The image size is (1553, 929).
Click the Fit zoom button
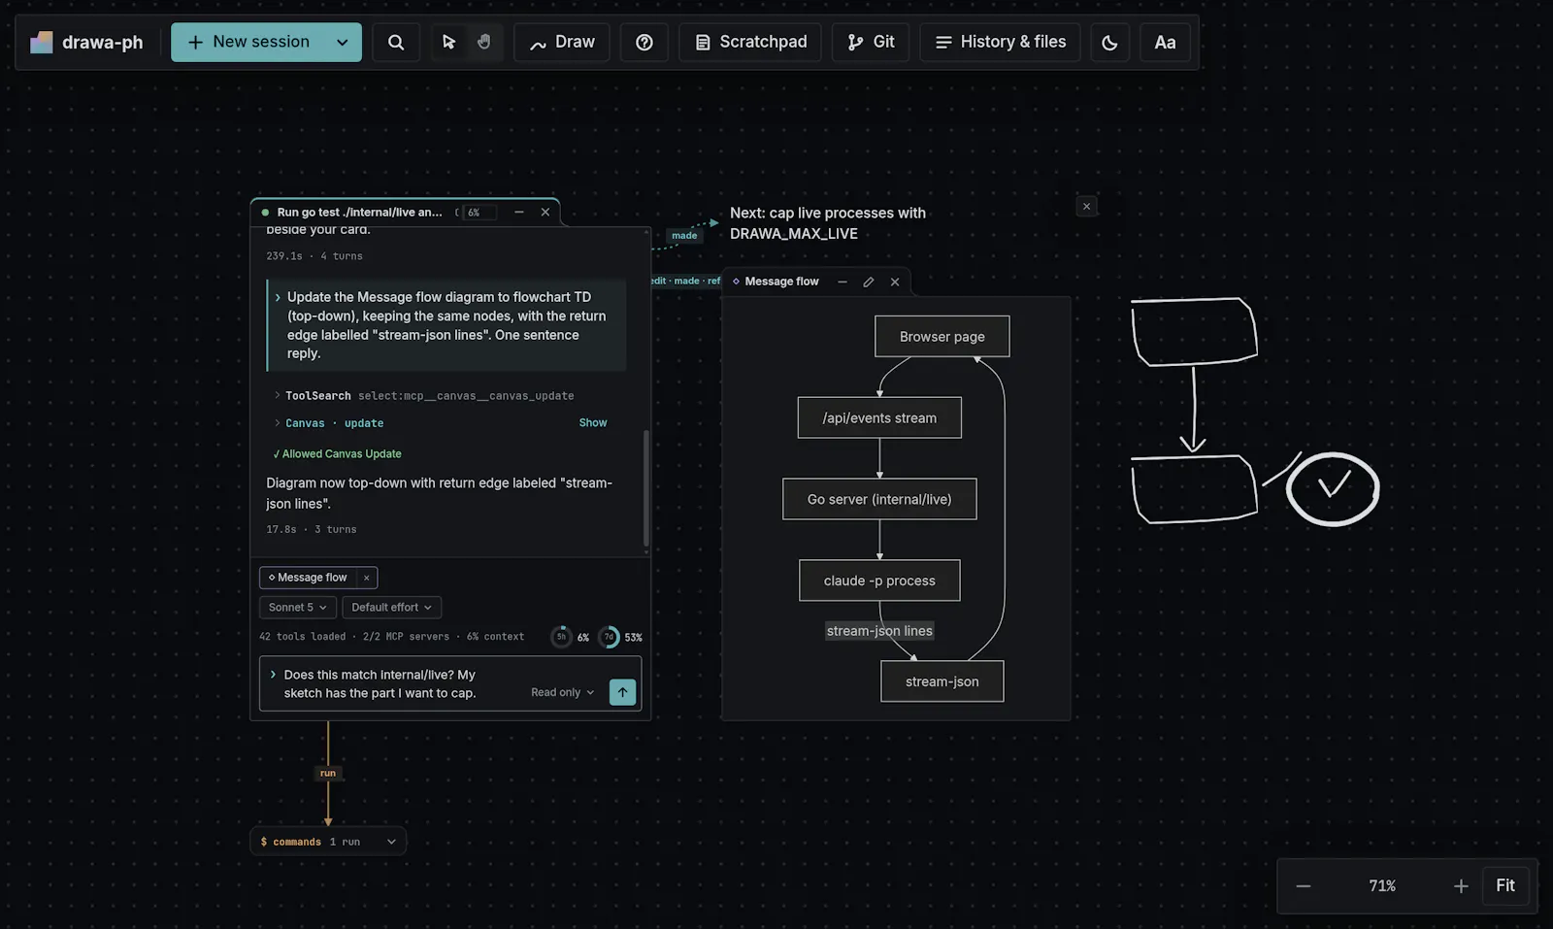[x=1505, y=885]
